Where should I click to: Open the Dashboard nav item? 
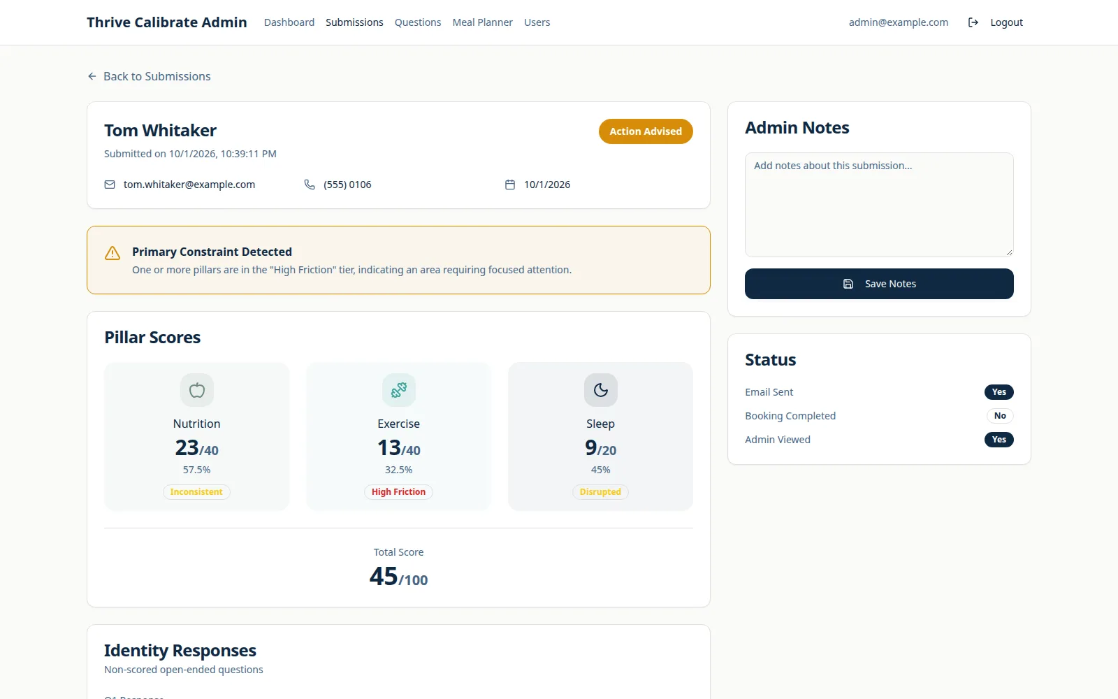click(289, 22)
